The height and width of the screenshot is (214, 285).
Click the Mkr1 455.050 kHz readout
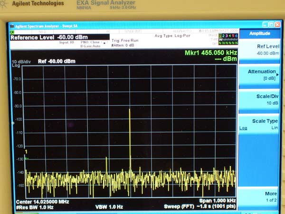(211, 53)
